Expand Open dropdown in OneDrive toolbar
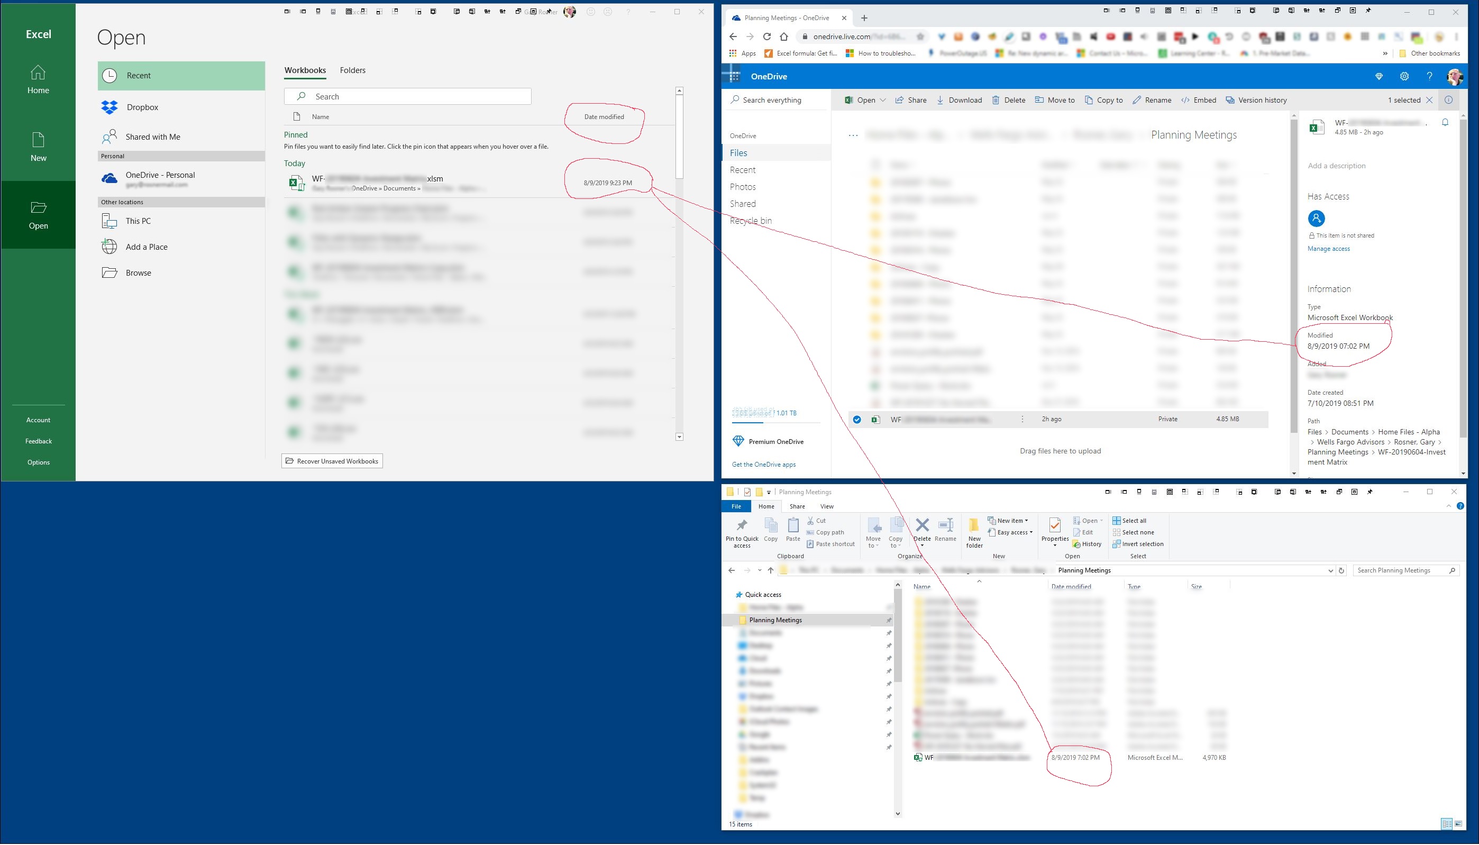 click(x=883, y=101)
